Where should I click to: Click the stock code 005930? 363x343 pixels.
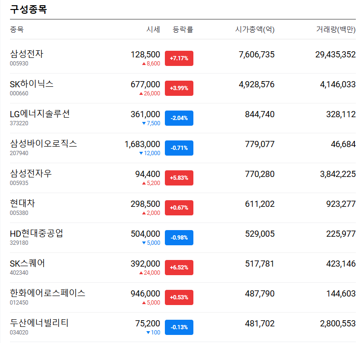point(19,64)
